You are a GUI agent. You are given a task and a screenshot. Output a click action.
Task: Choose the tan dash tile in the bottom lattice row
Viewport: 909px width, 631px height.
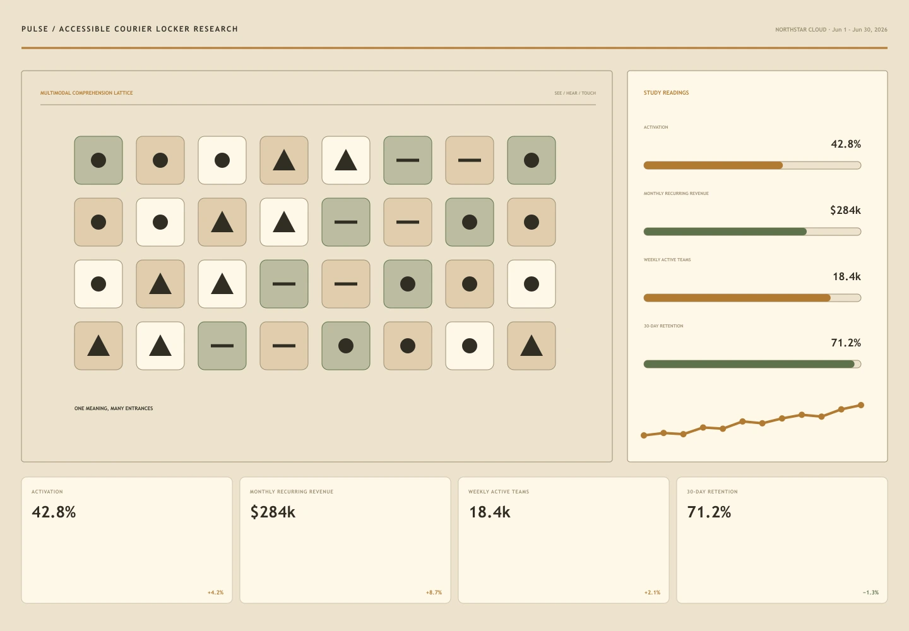click(284, 346)
